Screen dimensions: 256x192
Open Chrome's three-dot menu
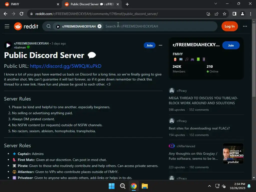coord(250,14)
